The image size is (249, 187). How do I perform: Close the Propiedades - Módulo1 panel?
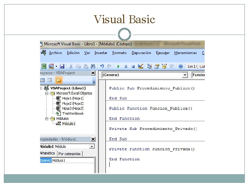click(93, 139)
